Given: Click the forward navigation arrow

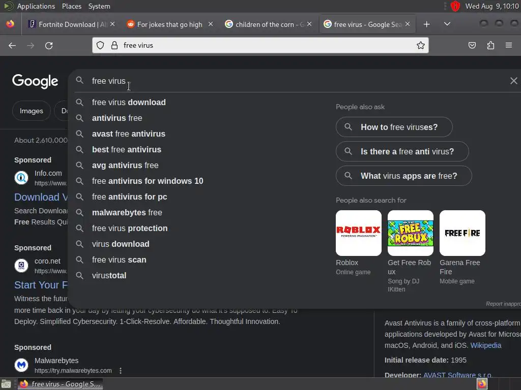Looking at the screenshot, I should pyautogui.click(x=31, y=45).
